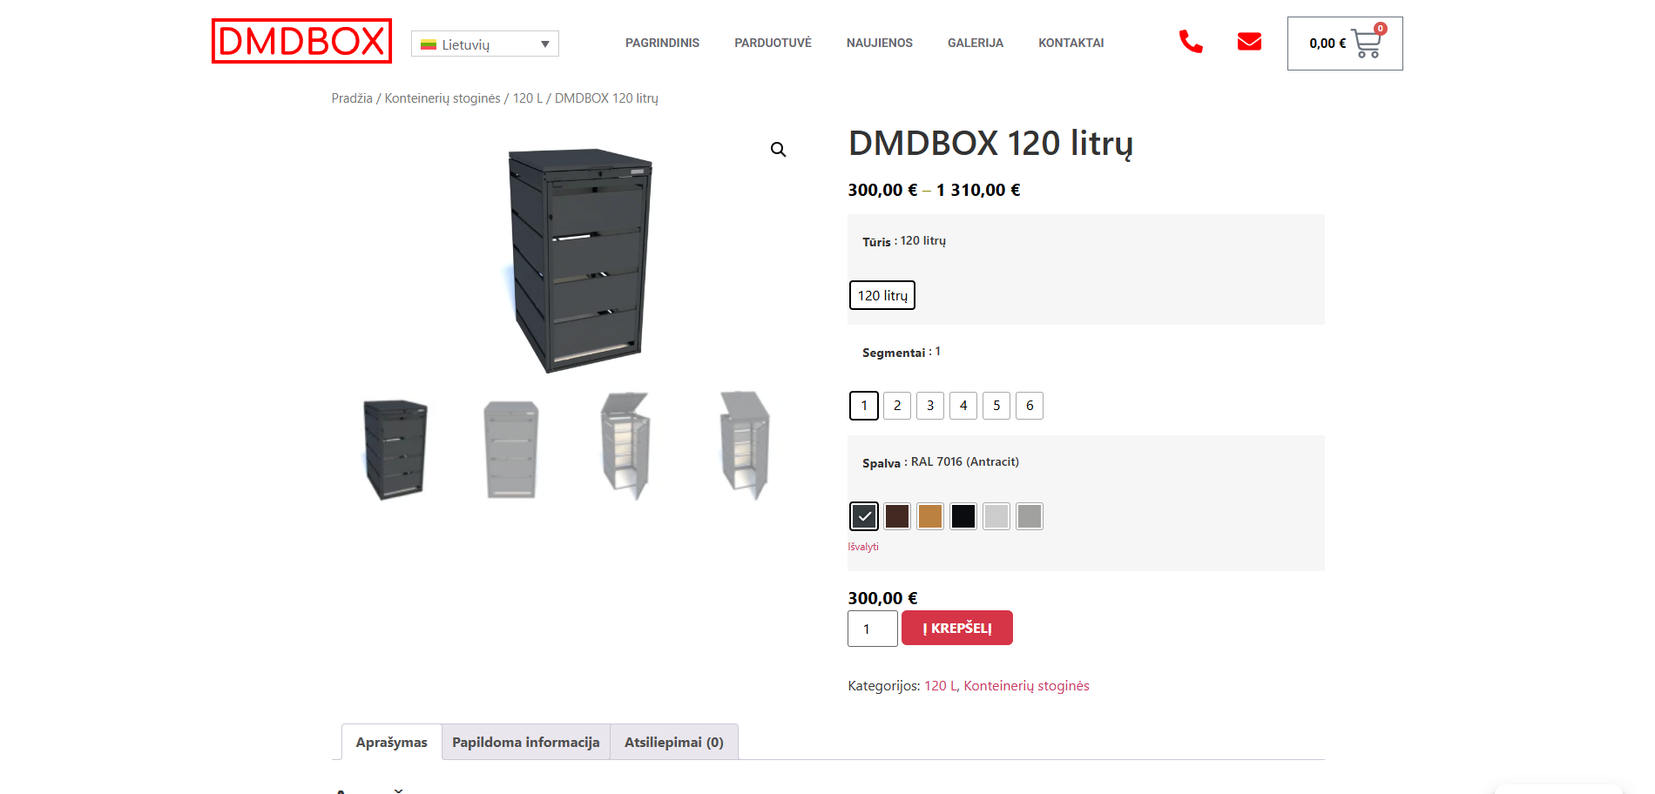Choose the 120 litrų volume option
The width and height of the screenshot is (1655, 794).
tap(882, 295)
